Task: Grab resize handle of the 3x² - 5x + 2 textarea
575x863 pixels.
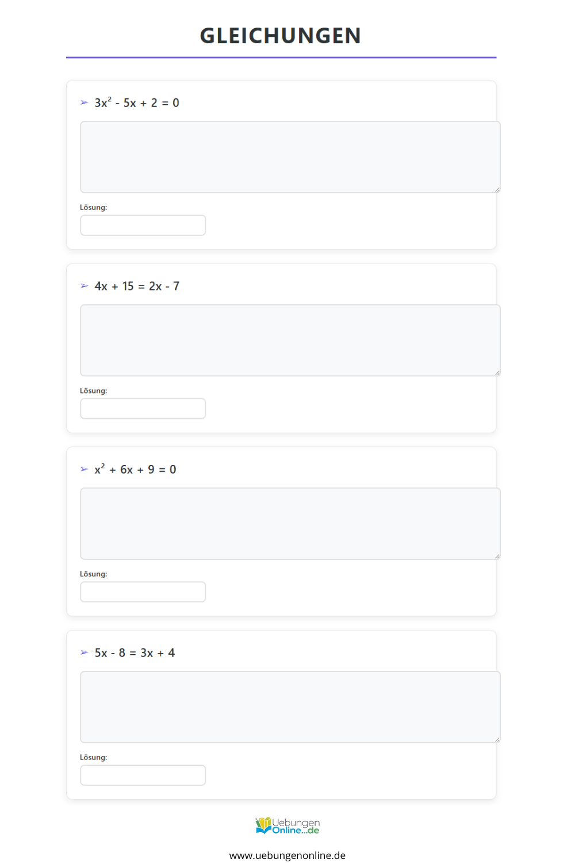Action: coord(497,189)
